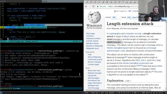This screenshot has width=167, height=94.
Task: Click the Interaction sidebar heading
Action: (x=90, y=52)
